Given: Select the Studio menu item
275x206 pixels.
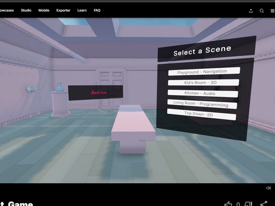Looking at the screenshot, I should click(26, 10).
